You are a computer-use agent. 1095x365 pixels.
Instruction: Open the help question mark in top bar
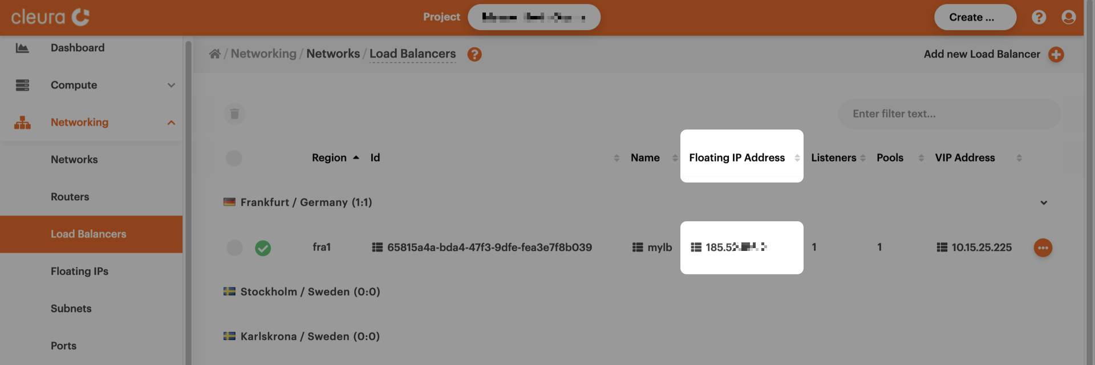[x=1039, y=17]
